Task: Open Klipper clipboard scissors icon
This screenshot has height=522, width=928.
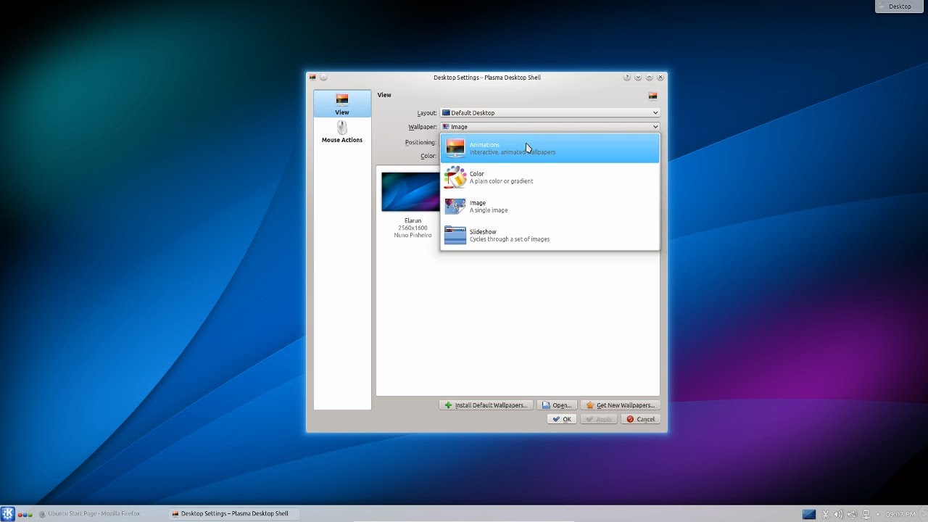Action: (x=825, y=514)
